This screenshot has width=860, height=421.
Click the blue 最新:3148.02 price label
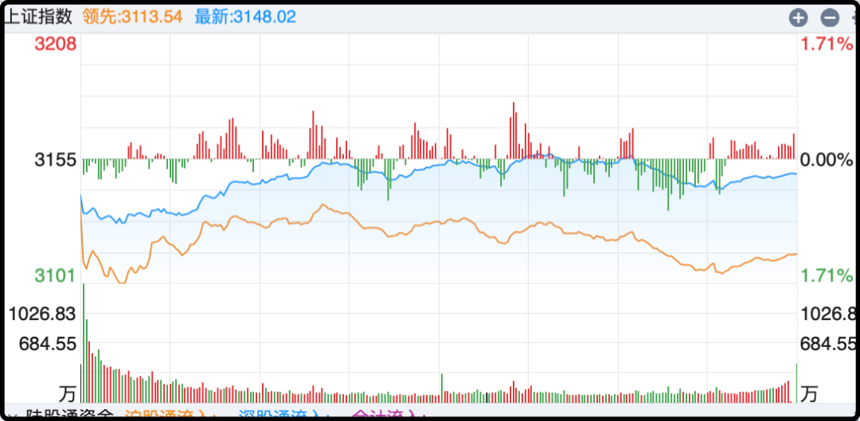pos(245,17)
